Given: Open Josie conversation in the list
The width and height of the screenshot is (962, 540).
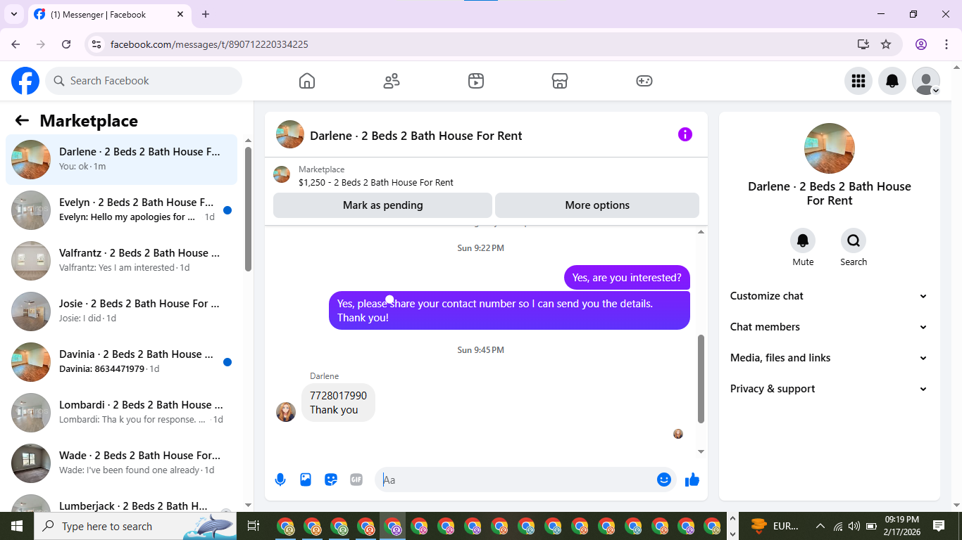Looking at the screenshot, I should point(121,311).
